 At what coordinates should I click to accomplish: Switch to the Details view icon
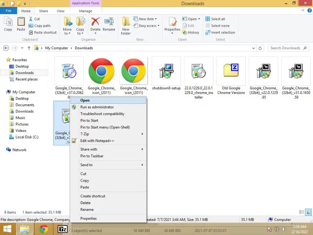301,212
